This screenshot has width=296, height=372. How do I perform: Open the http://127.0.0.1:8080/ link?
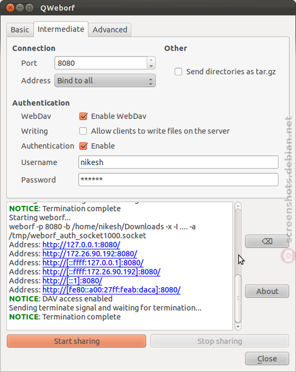tap(81, 245)
